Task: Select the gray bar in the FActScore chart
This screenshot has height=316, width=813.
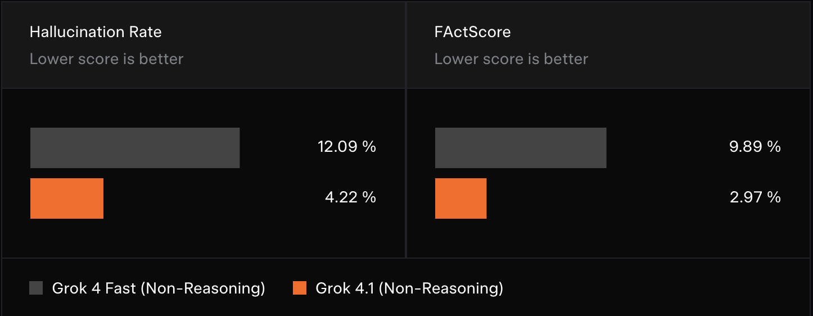Action: tap(521, 148)
